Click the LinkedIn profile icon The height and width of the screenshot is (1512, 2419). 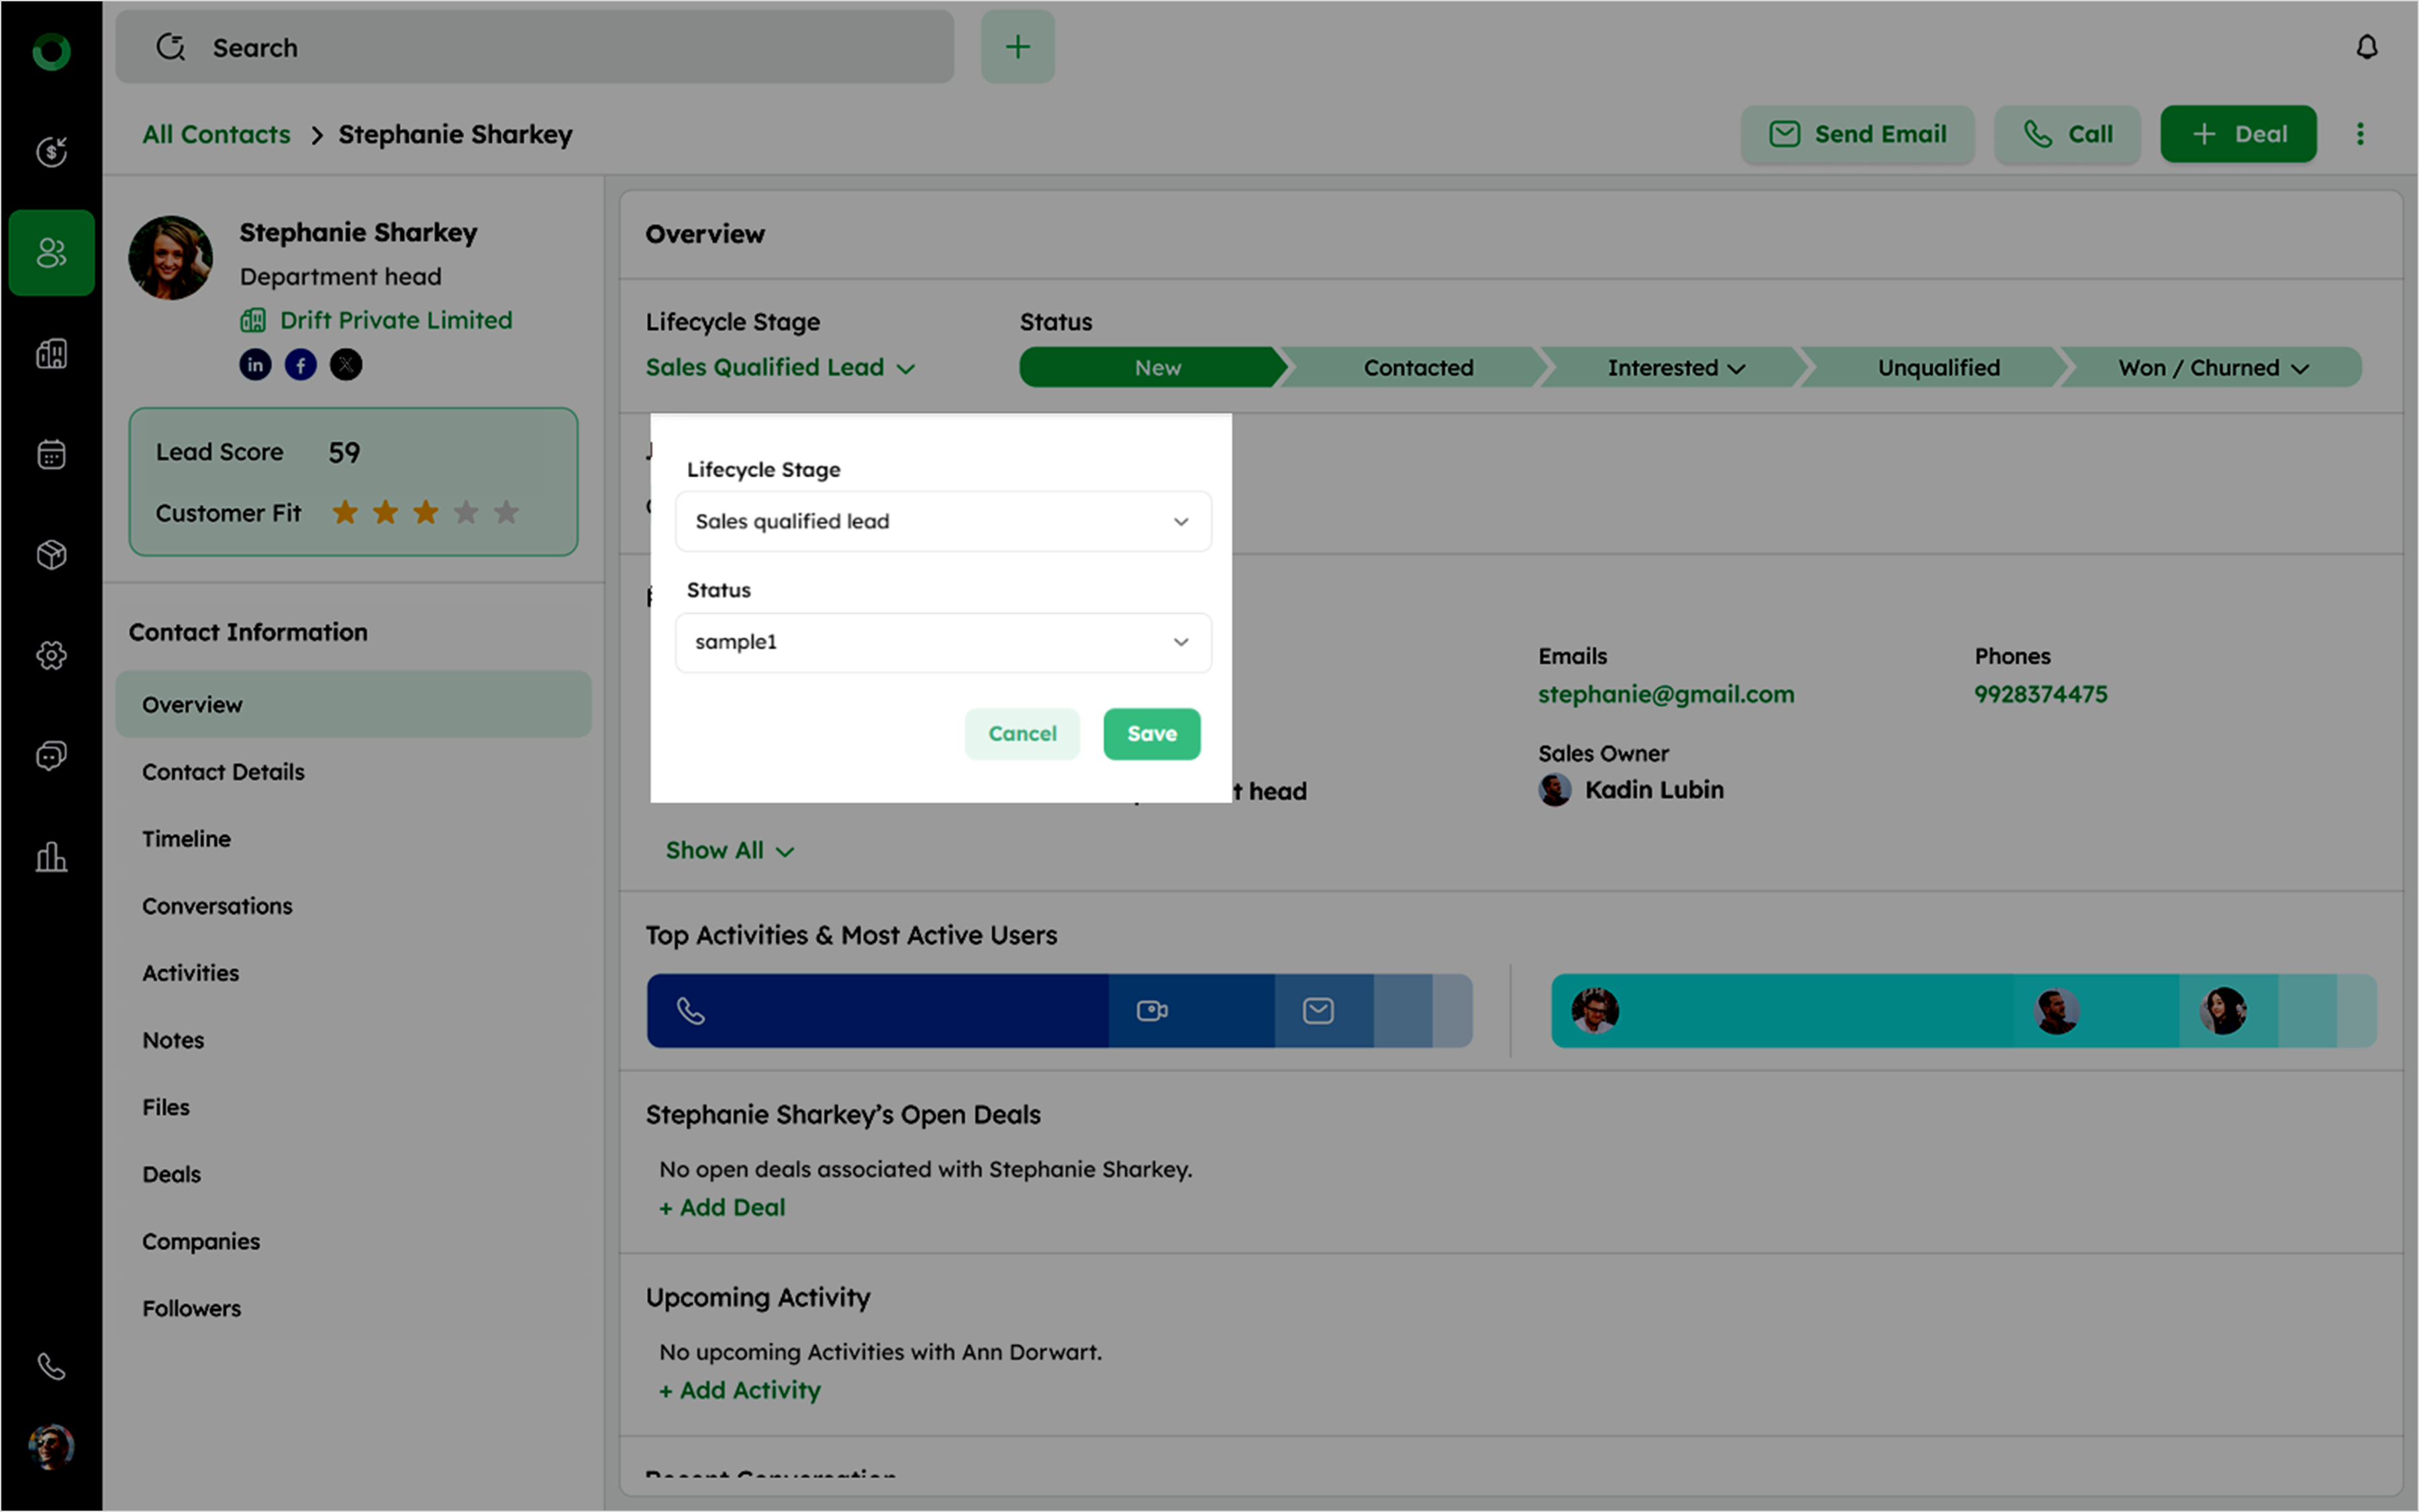[255, 365]
